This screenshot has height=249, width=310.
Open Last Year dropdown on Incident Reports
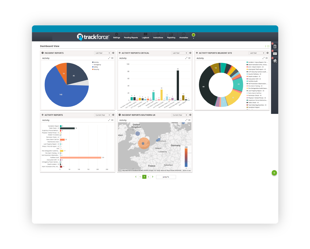[x=102, y=53]
